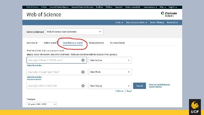
Task: Select the Cited Reference Search tab
Action: coord(73,43)
